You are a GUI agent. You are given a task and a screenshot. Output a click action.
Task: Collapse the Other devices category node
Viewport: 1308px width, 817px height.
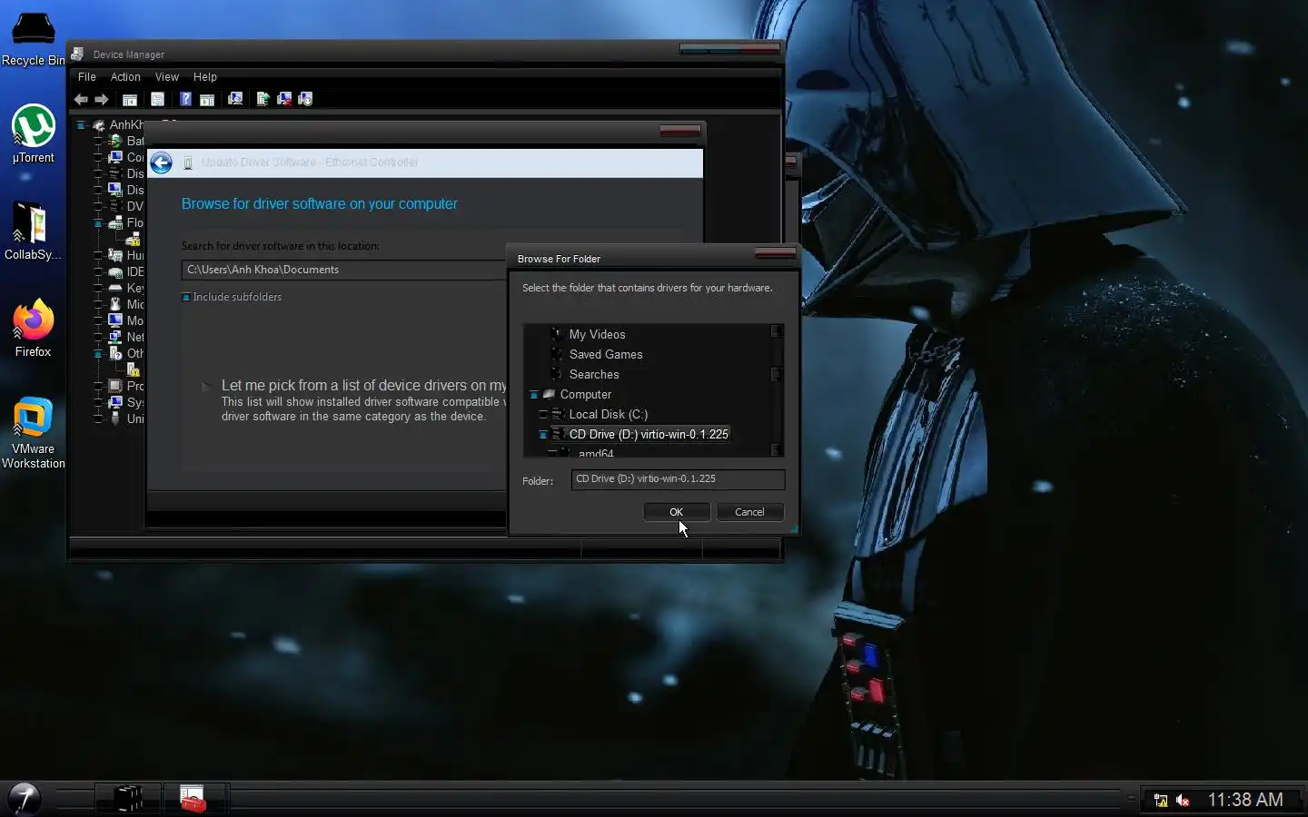[x=98, y=353]
